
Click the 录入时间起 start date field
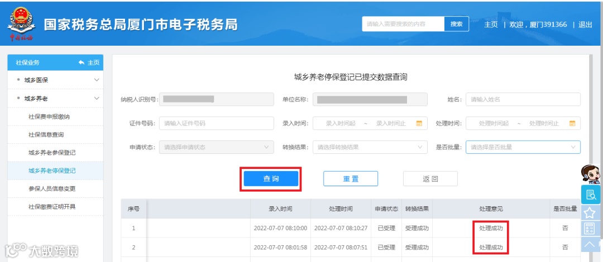341,123
